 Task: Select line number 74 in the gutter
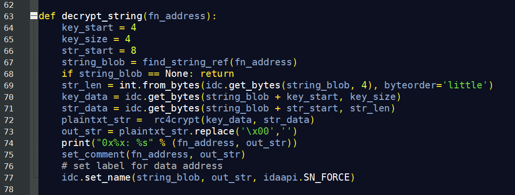coord(9,143)
